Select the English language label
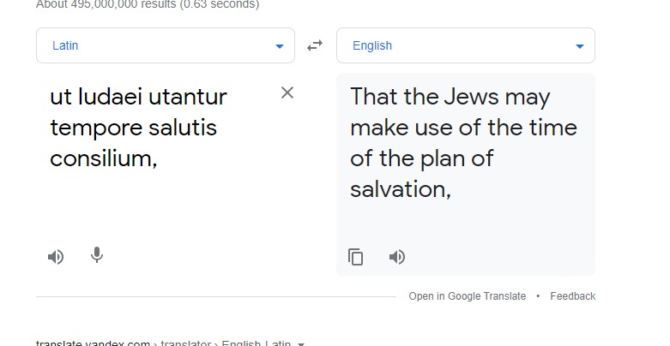670x346 pixels. pyautogui.click(x=372, y=46)
